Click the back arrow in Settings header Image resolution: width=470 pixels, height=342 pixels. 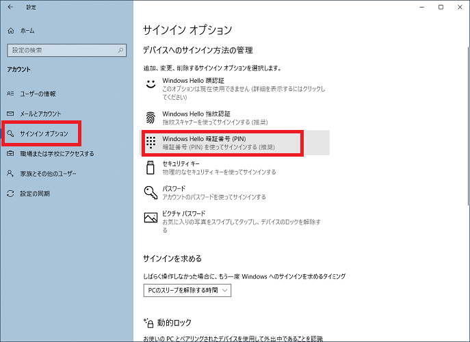click(10, 7)
